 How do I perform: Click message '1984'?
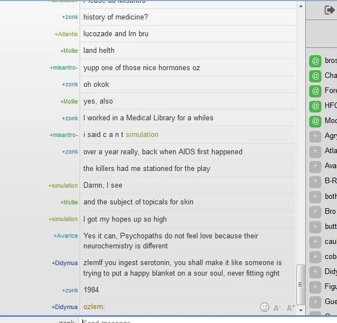pyautogui.click(x=91, y=290)
